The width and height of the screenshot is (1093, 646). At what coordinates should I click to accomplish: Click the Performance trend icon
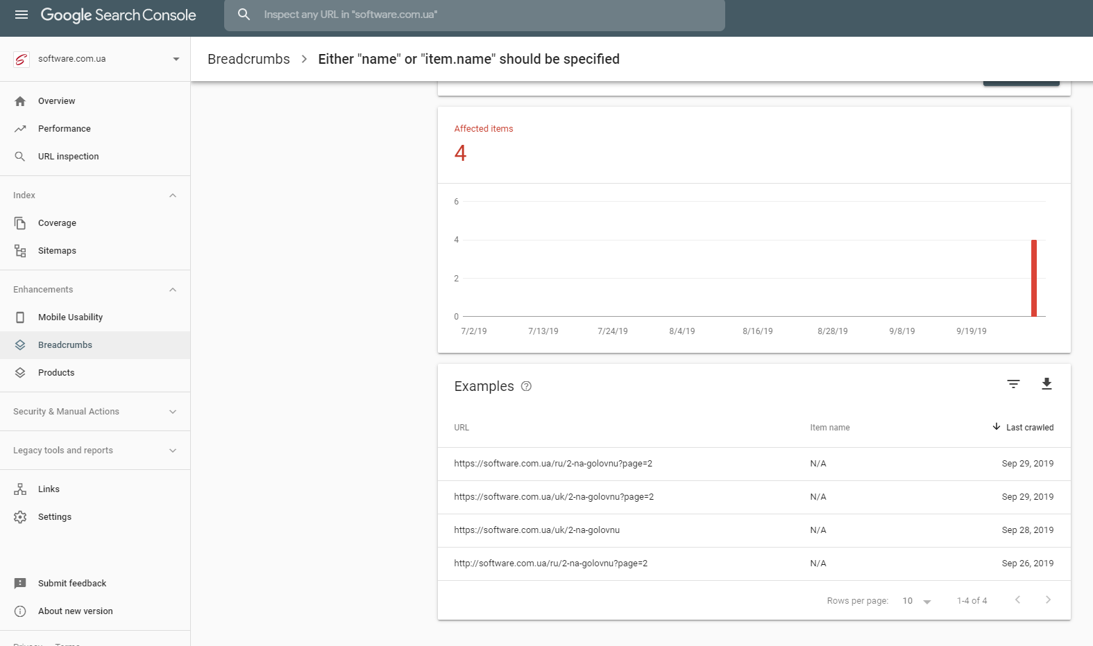20,129
